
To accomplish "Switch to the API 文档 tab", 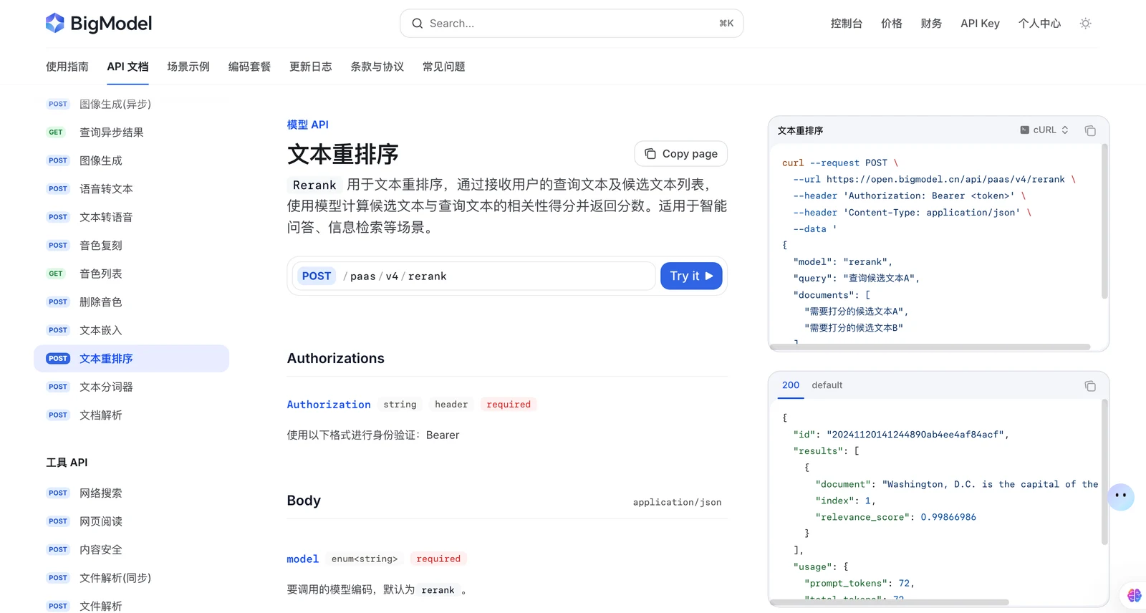I will click(x=127, y=67).
